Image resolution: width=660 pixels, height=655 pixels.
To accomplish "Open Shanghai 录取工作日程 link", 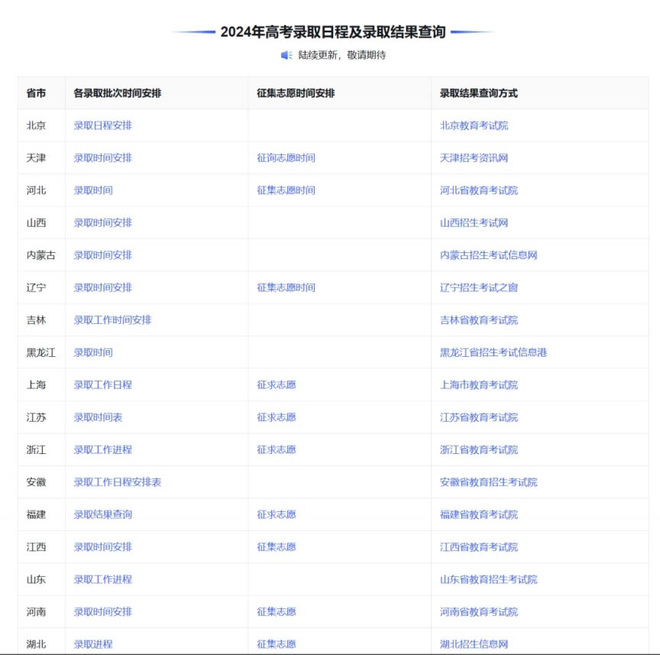I will coord(102,385).
